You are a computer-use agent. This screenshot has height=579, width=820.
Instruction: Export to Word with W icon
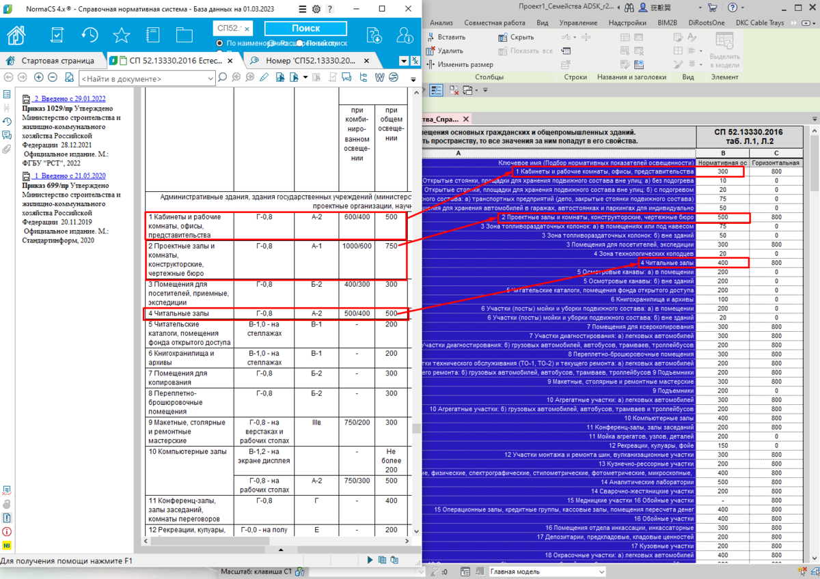coord(379,77)
